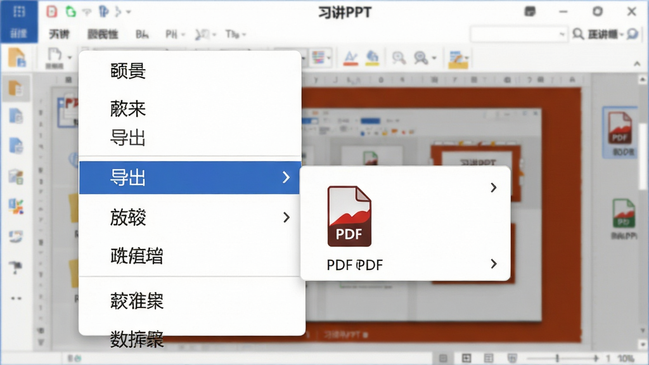Click the colored list layout icon
The image size is (649, 365).
pyautogui.click(x=318, y=57)
